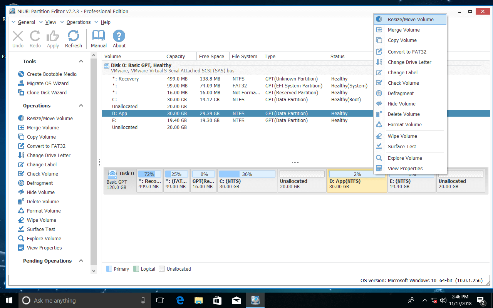Choose Check Volume in context menu
Screen dimensions: 493x308
[410, 83]
